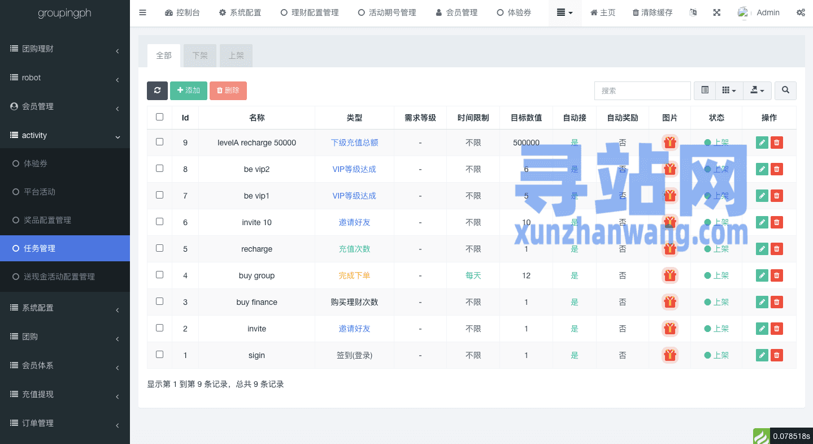This screenshot has height=444, width=813.
Task: Open 送现金活动配置管理 in the sidebar
Action: pos(65,277)
